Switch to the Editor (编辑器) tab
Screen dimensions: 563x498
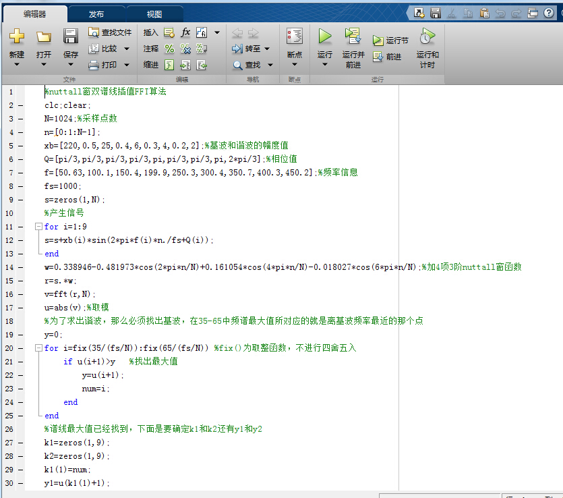(35, 14)
